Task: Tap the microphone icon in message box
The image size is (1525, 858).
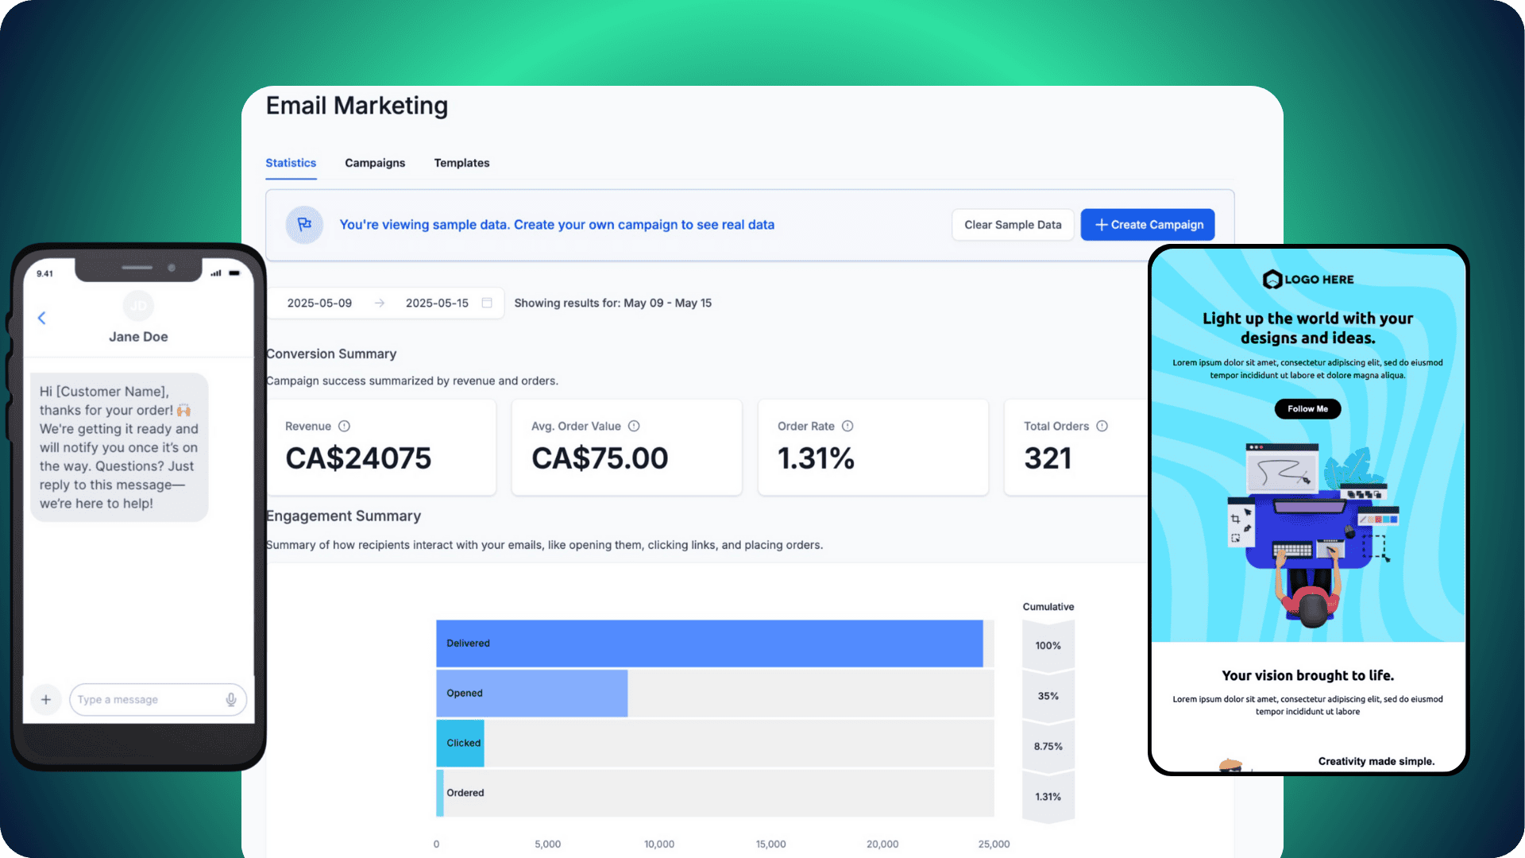Action: (231, 699)
